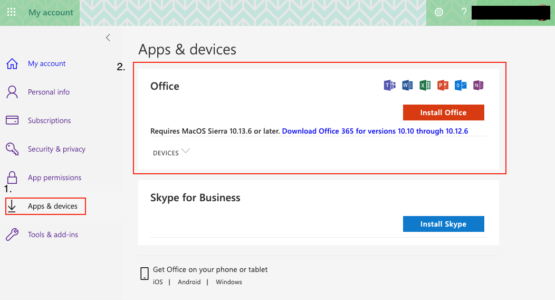The height and width of the screenshot is (300, 555).
Task: Click the Word icon in Office card
Action: tap(407, 86)
